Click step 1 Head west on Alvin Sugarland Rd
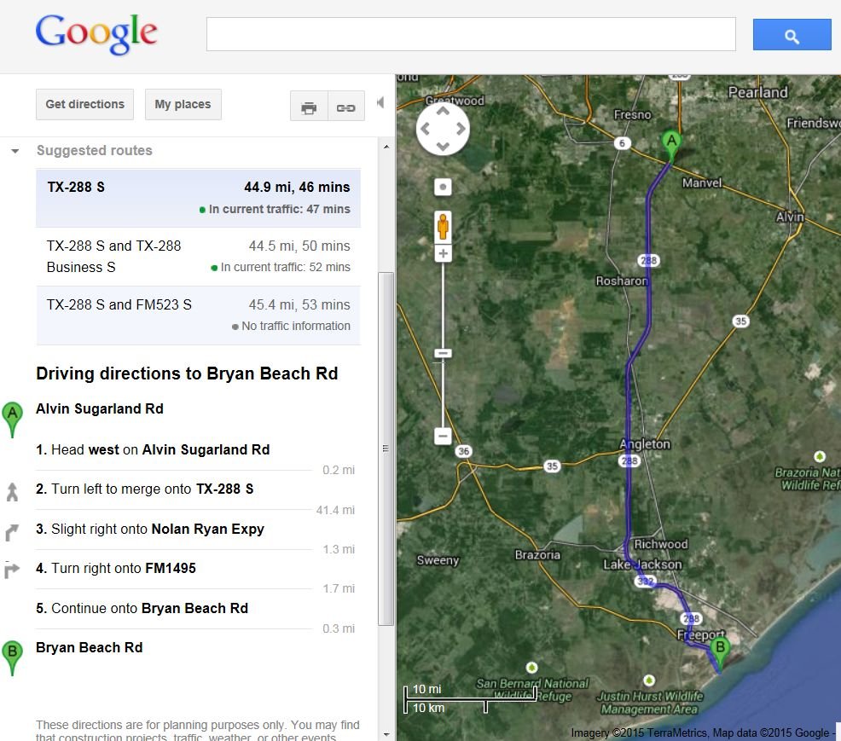This screenshot has height=741, width=841. (x=153, y=450)
